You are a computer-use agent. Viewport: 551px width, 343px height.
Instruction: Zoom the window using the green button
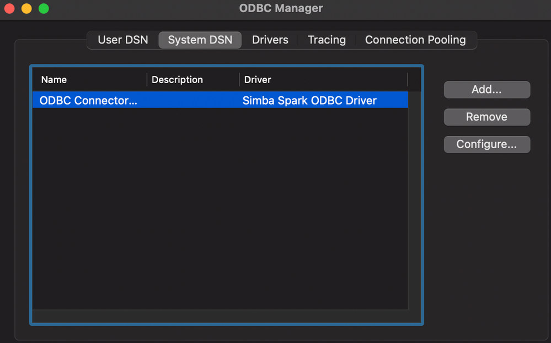pos(44,9)
